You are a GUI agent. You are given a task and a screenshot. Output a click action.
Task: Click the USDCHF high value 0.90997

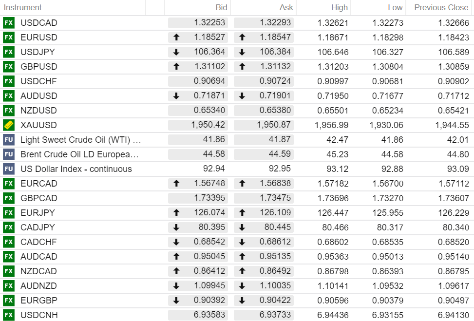point(333,81)
